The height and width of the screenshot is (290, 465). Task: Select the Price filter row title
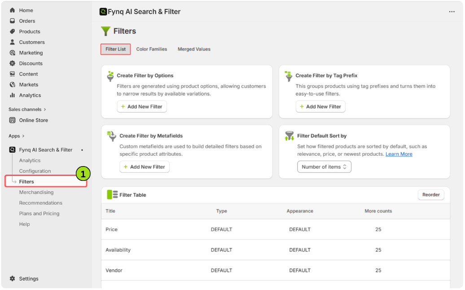tap(112, 230)
